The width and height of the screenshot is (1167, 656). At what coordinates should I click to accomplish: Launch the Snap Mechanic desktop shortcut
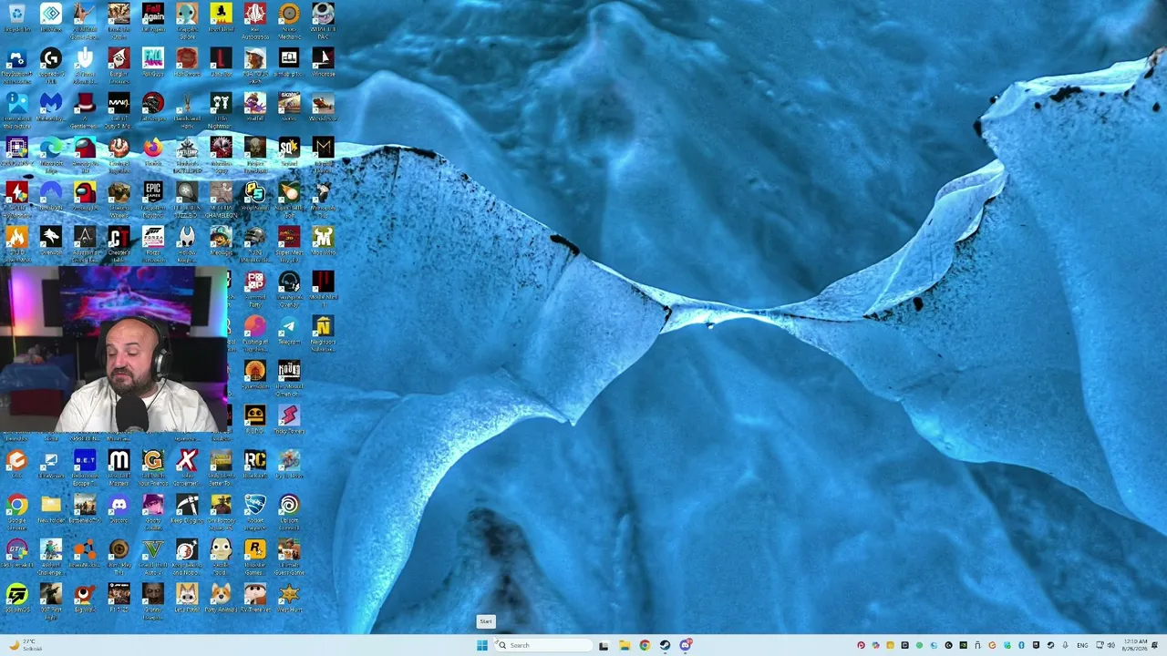pyautogui.click(x=289, y=20)
